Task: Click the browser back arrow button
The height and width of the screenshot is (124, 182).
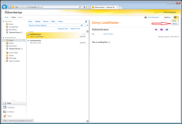Action: click(x=5, y=7)
